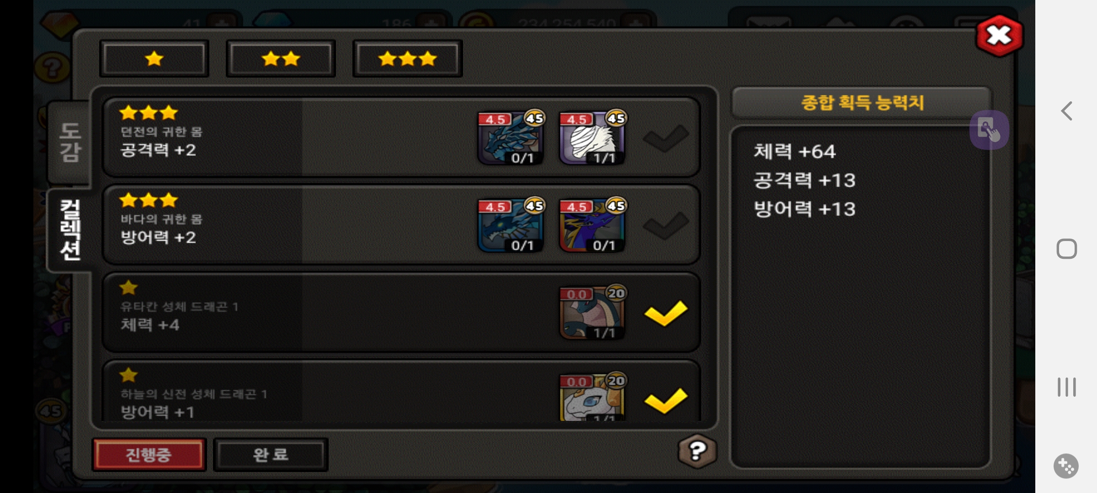Image resolution: width=1097 pixels, height=493 pixels.
Task: Tap the Android back navigation arrow
Action: 1066,111
